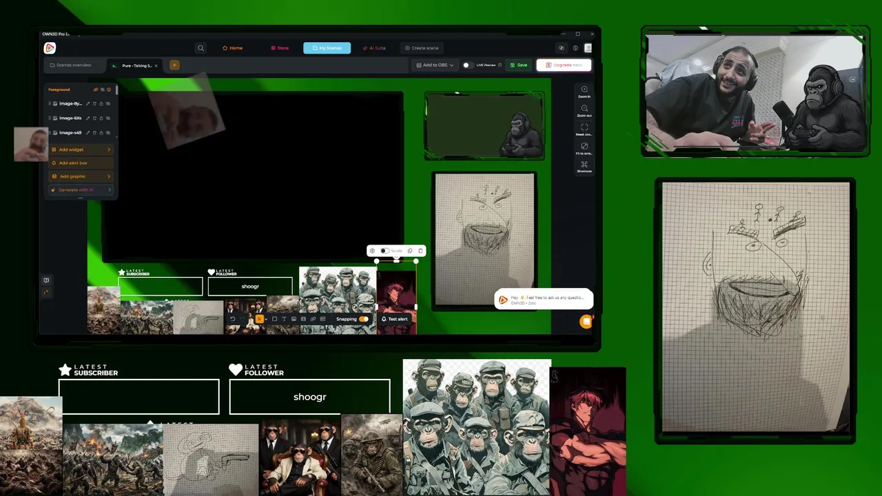Click the Create scene button
The width and height of the screenshot is (882, 496).
coord(422,48)
